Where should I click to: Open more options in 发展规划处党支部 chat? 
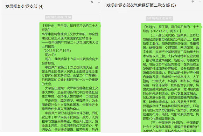96,7
